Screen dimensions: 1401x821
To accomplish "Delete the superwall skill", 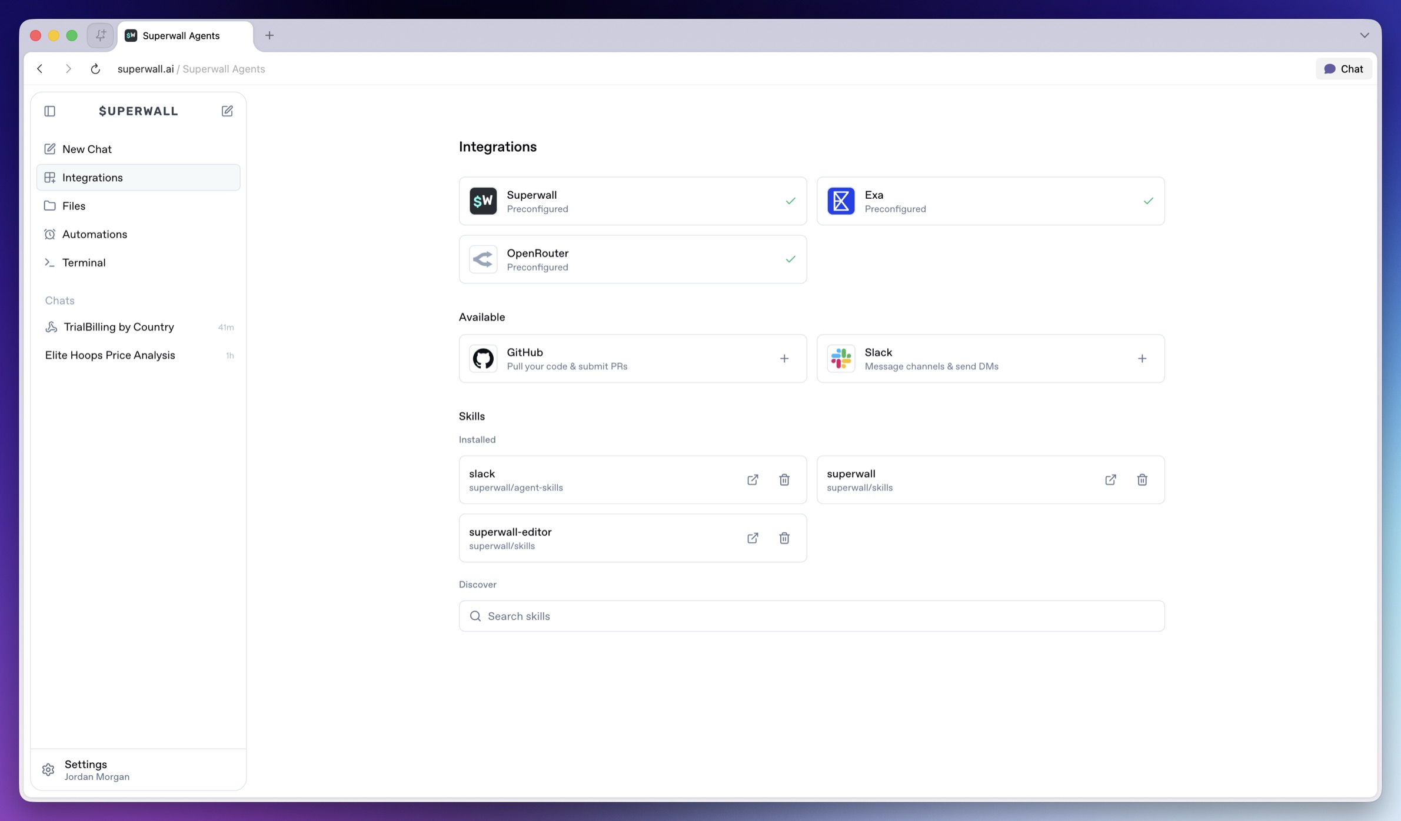I will (1142, 480).
